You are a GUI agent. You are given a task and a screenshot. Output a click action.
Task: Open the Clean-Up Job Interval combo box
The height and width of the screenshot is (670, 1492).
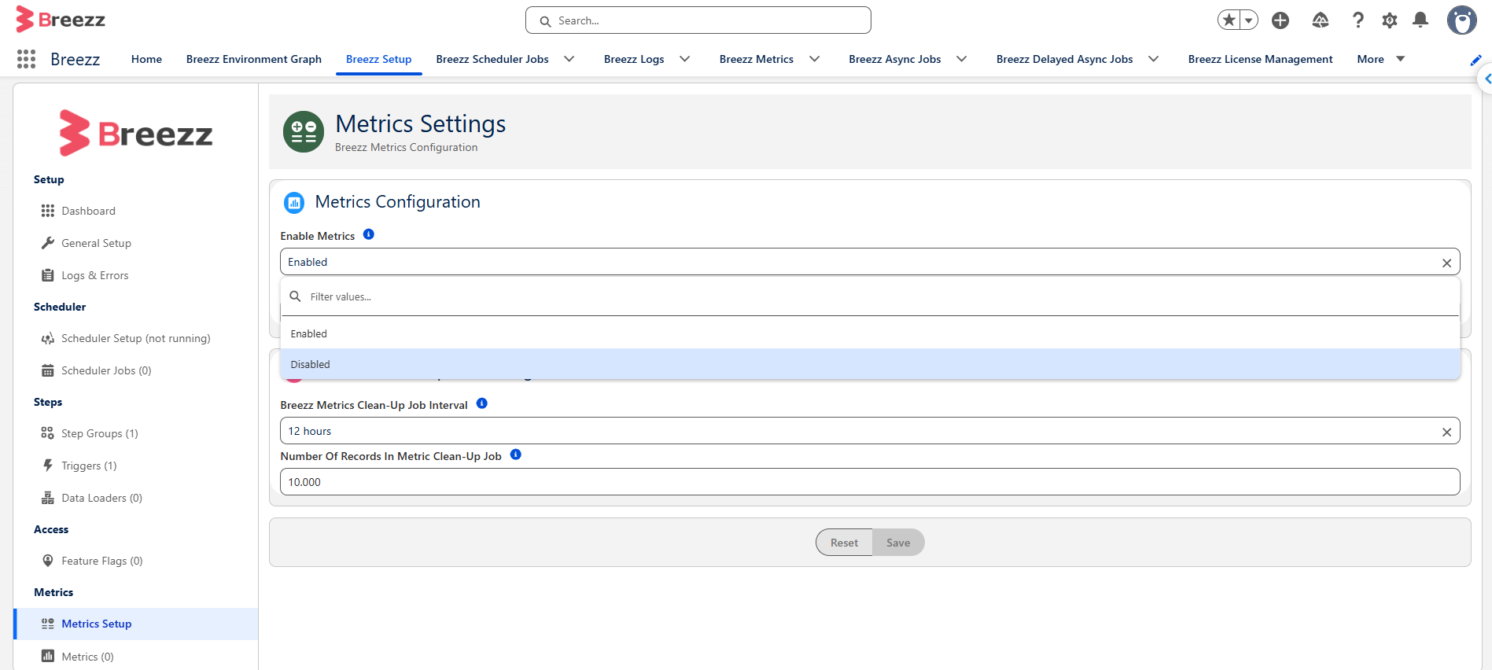[x=870, y=431]
